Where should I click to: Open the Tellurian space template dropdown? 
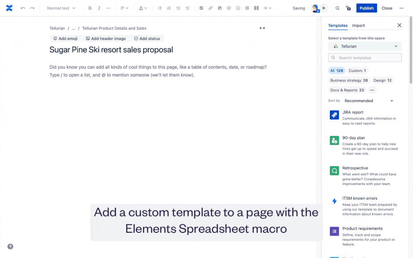(x=365, y=46)
